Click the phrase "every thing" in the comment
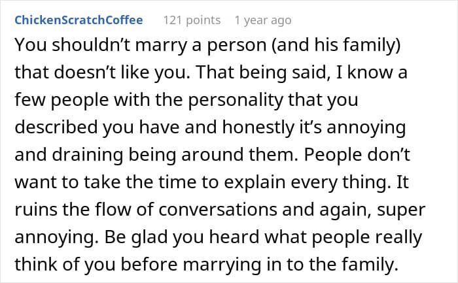Viewport: 458px width, 283px height. (359, 183)
